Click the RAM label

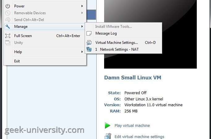115,111
